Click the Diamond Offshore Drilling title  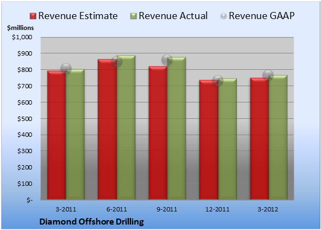(92, 222)
